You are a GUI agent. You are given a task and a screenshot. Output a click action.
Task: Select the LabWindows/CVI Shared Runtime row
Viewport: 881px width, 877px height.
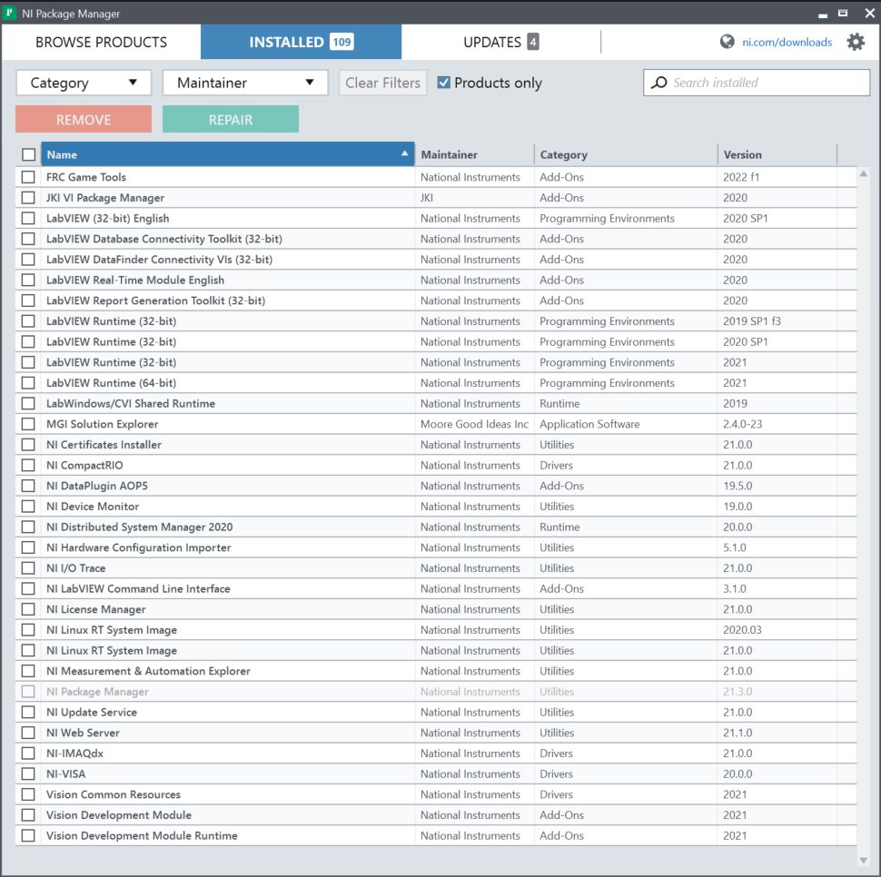pos(436,404)
